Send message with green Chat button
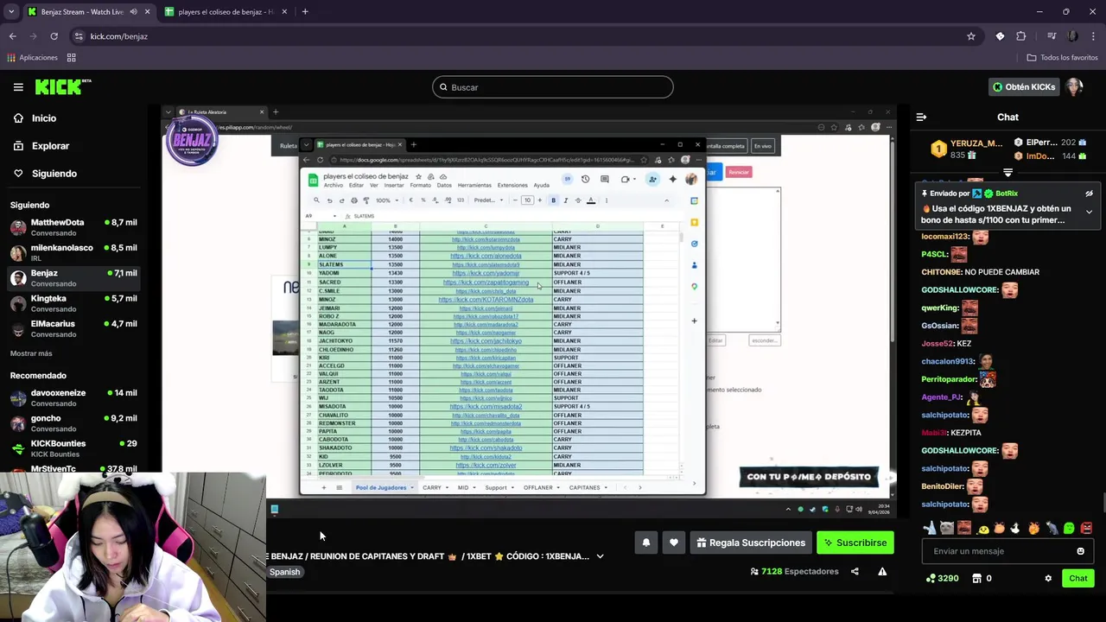Viewport: 1106px width, 622px height. point(1078,578)
